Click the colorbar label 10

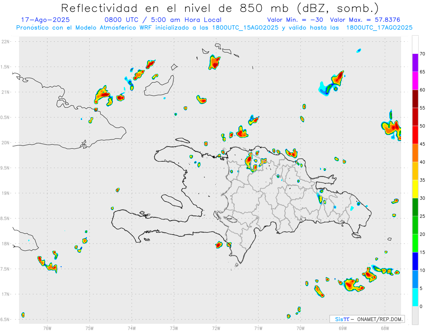pyautogui.click(x=422, y=270)
